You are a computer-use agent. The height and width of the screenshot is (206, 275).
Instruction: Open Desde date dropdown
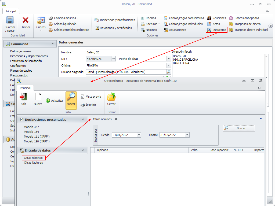coord(139,135)
